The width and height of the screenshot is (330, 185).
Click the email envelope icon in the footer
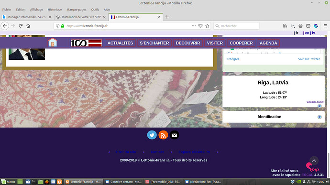click(174, 135)
